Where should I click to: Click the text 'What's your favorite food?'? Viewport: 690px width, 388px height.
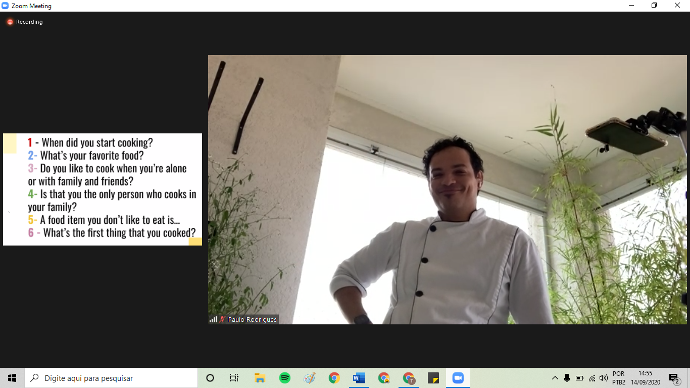(92, 156)
